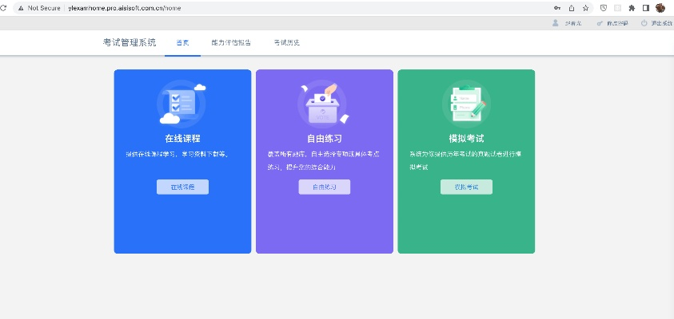
Task: Open the Chrome profile avatar
Action: tap(660, 8)
